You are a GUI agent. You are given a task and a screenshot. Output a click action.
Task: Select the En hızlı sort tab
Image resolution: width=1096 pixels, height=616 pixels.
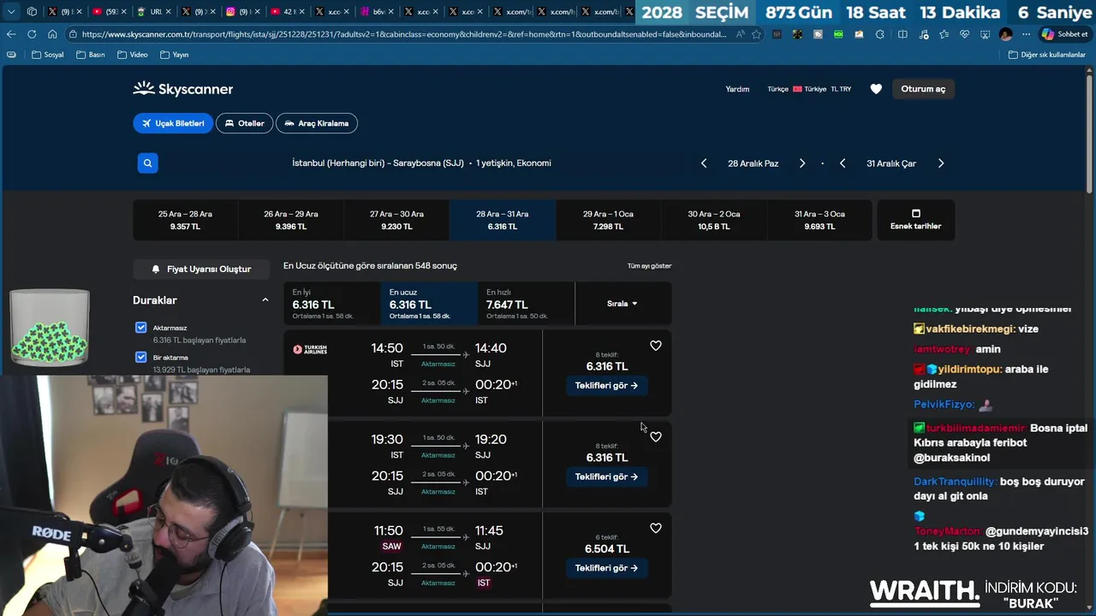point(526,304)
